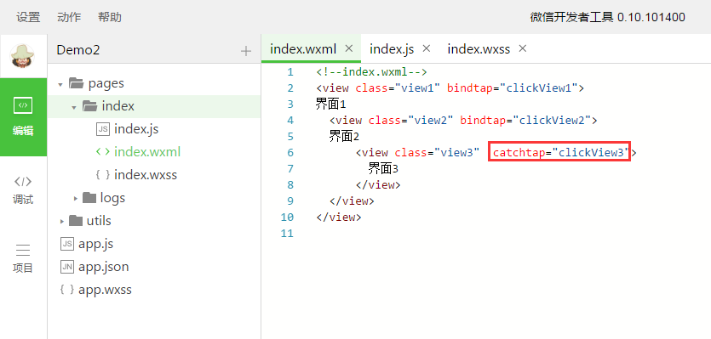
Task: Close the index.js editor tab
Action: pos(427,48)
